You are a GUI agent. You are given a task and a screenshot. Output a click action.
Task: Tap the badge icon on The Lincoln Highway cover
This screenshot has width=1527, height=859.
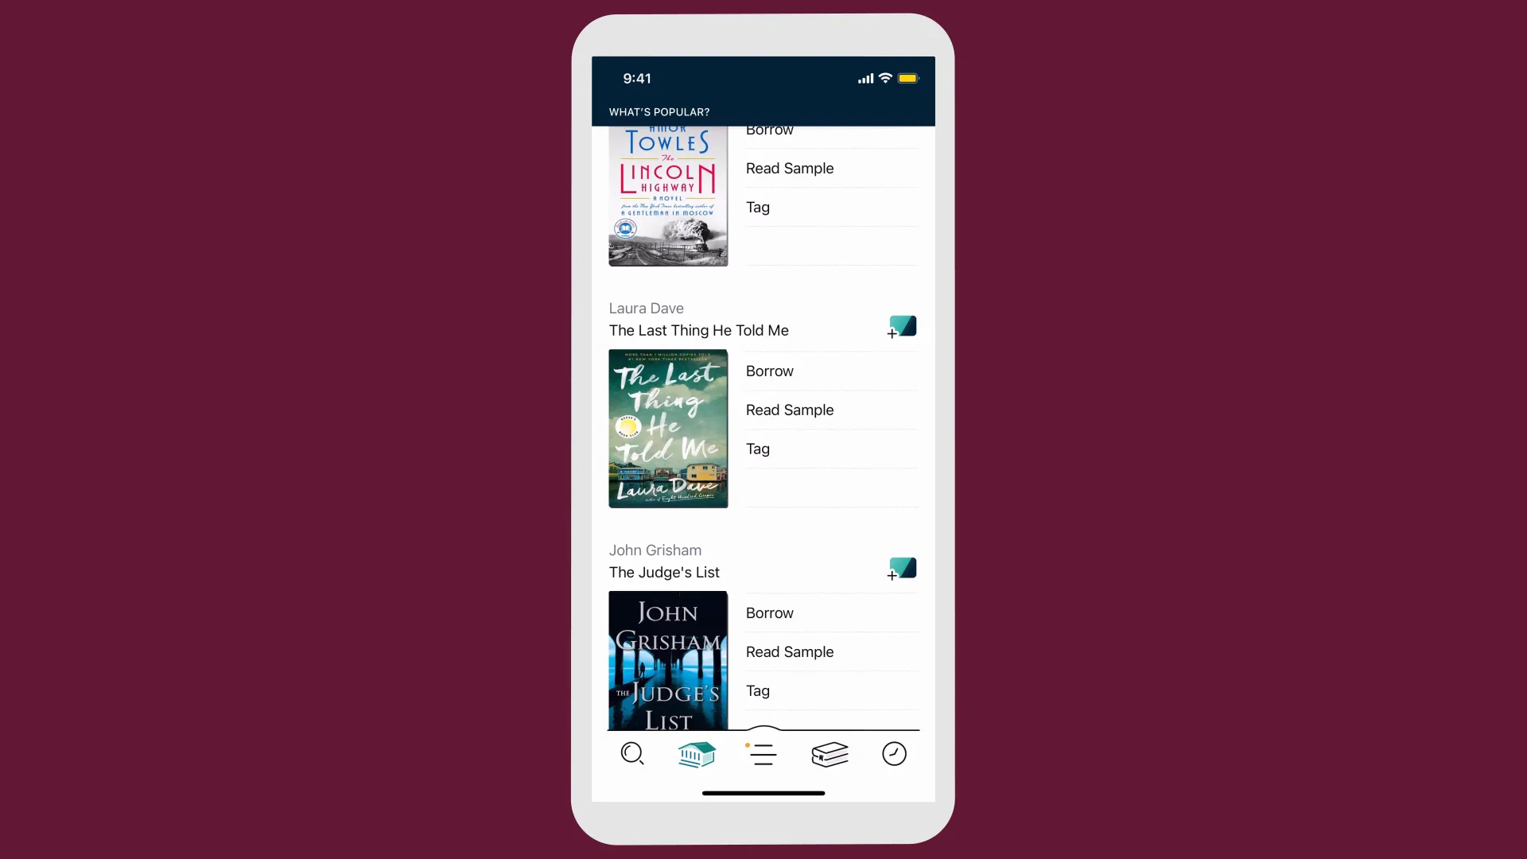[624, 231]
